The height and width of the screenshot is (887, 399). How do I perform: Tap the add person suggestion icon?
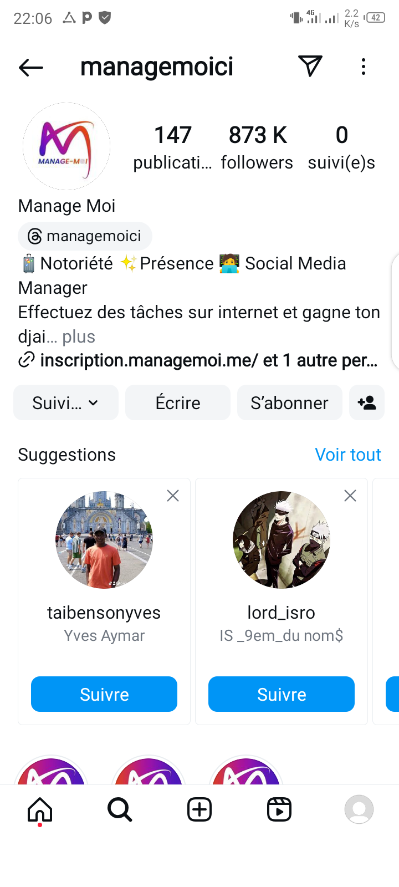367,403
